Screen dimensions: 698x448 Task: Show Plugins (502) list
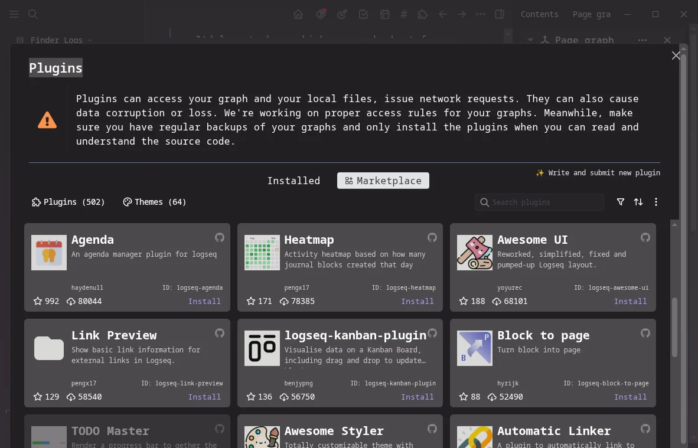point(68,202)
